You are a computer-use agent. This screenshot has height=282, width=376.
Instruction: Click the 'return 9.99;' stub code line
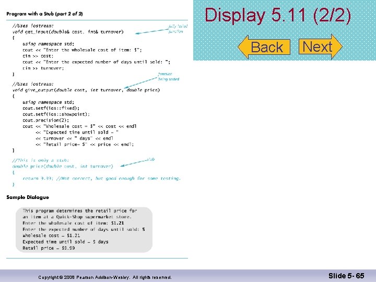pyautogui.click(x=101, y=178)
